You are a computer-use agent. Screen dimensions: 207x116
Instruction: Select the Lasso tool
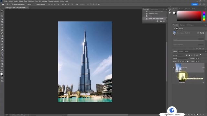click(2, 16)
